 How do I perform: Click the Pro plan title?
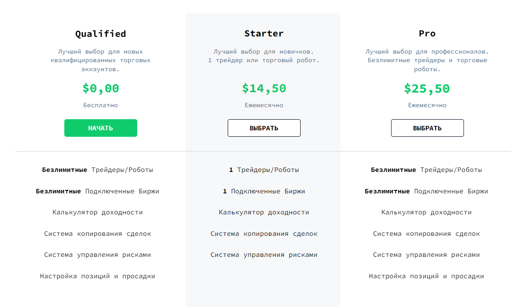pyautogui.click(x=427, y=33)
